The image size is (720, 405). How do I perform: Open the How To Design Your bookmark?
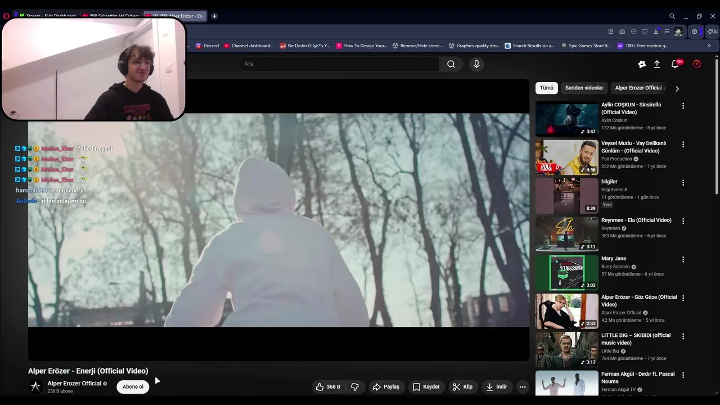pos(362,46)
